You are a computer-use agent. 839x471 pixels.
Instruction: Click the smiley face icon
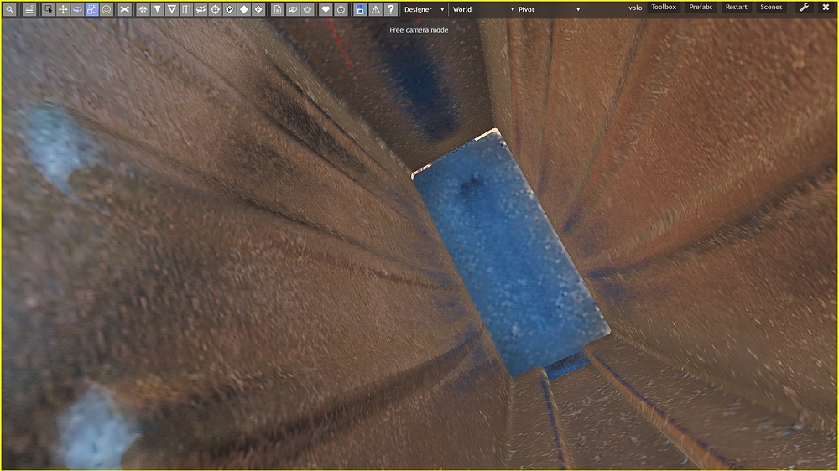point(107,9)
